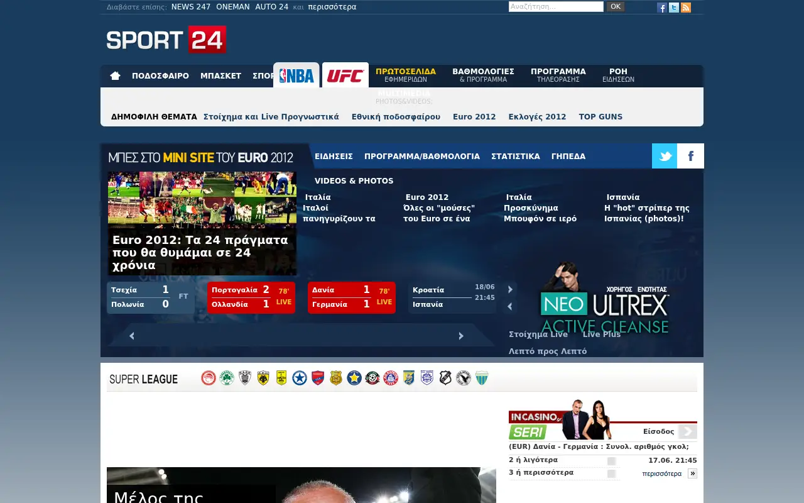Open the ΜΠΑΣΚΕΤ menu

tap(220, 76)
